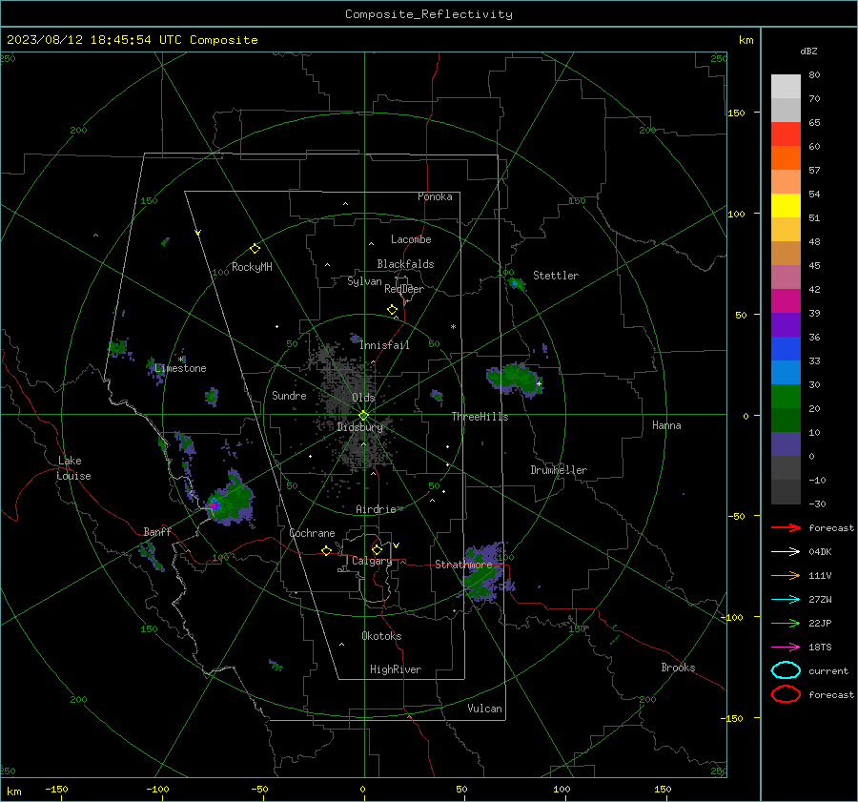
Task: Click the cyan current ellipse legend icon
Action: pos(786,670)
